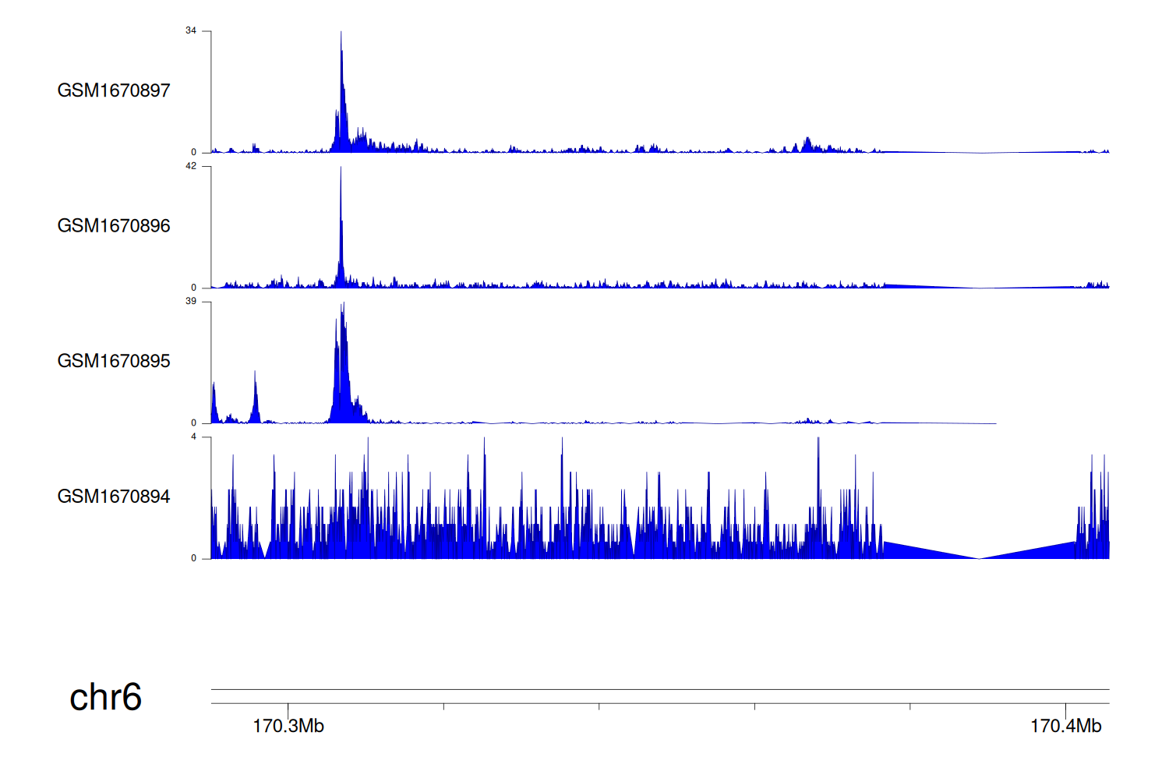Click the GSM1670895 track name
Viewport: 1169px width, 764px height.
click(x=114, y=361)
